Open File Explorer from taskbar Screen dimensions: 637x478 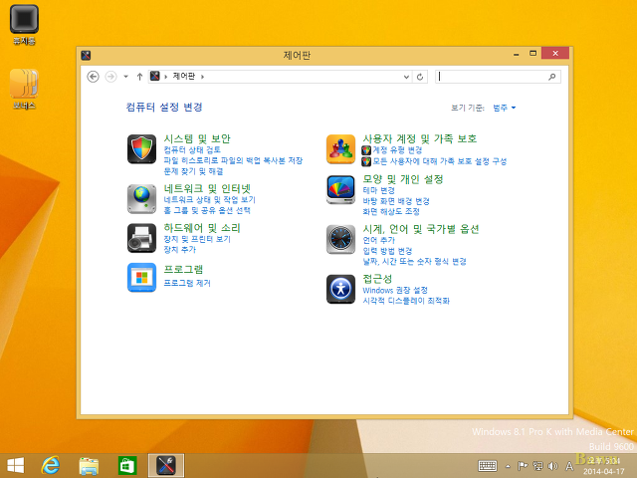coord(89,466)
